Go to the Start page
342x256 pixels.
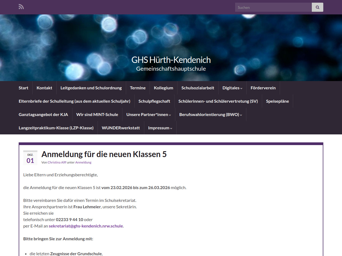point(24,88)
